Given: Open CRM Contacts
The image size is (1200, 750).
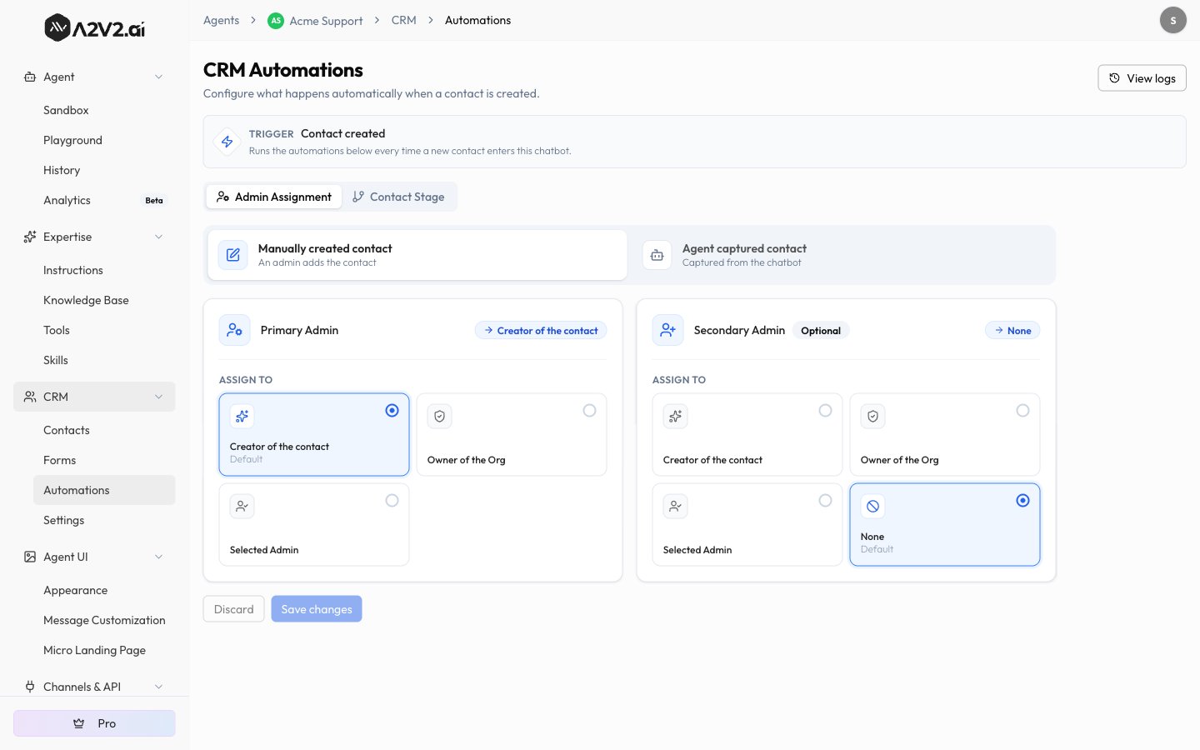Looking at the screenshot, I should pos(104,430).
